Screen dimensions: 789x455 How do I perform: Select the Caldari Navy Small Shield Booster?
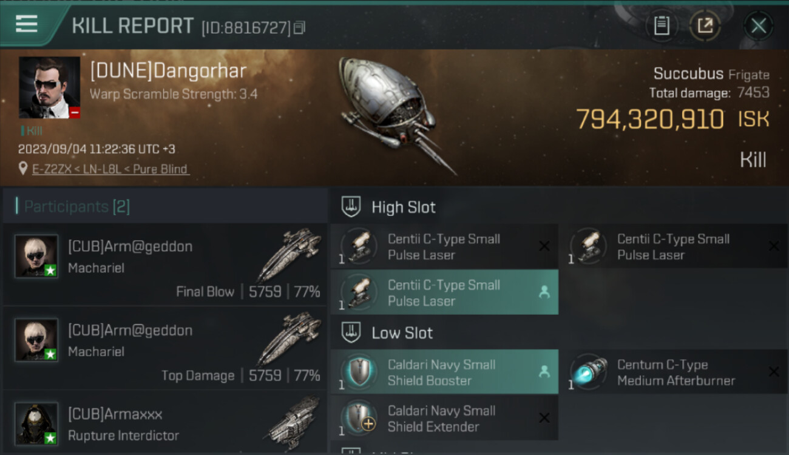coord(444,372)
